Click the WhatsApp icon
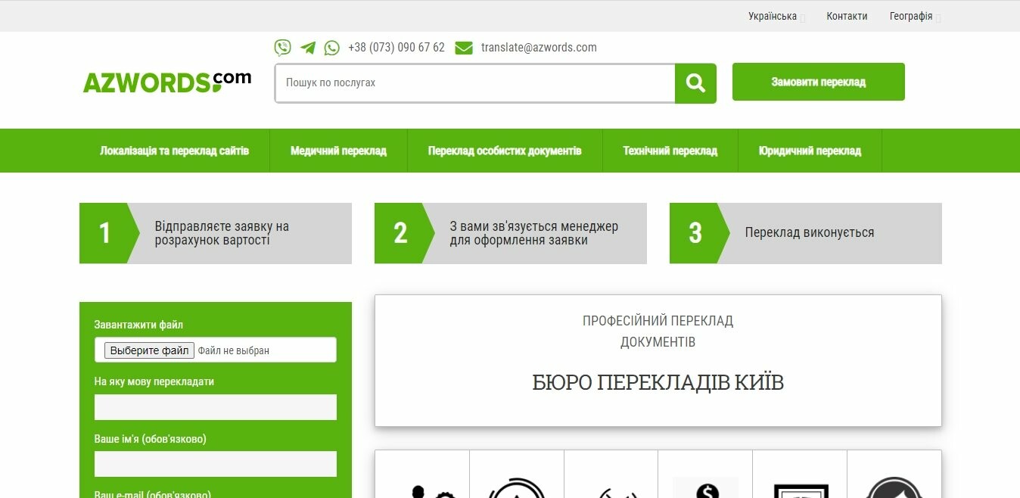Viewport: 1020px width, 498px height. click(x=332, y=48)
